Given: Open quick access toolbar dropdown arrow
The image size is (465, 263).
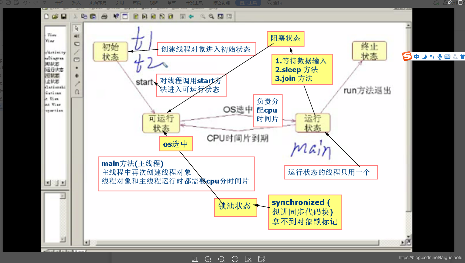Looking at the screenshot, I should pos(45,3).
